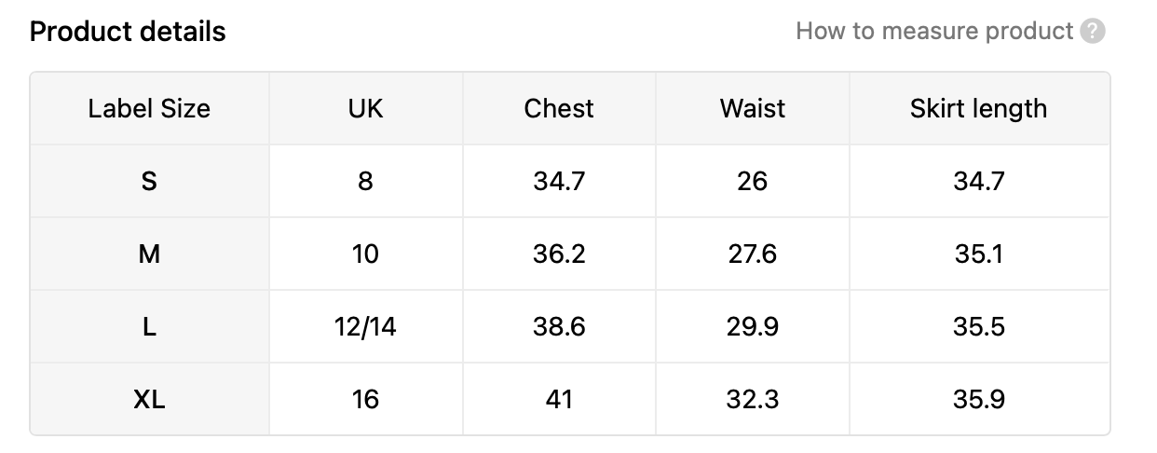Click the M size row label
This screenshot has width=1157, height=453.
coord(149,254)
